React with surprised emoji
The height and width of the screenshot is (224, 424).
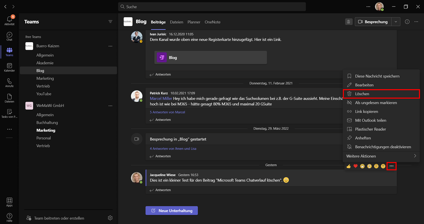[x=369, y=166]
